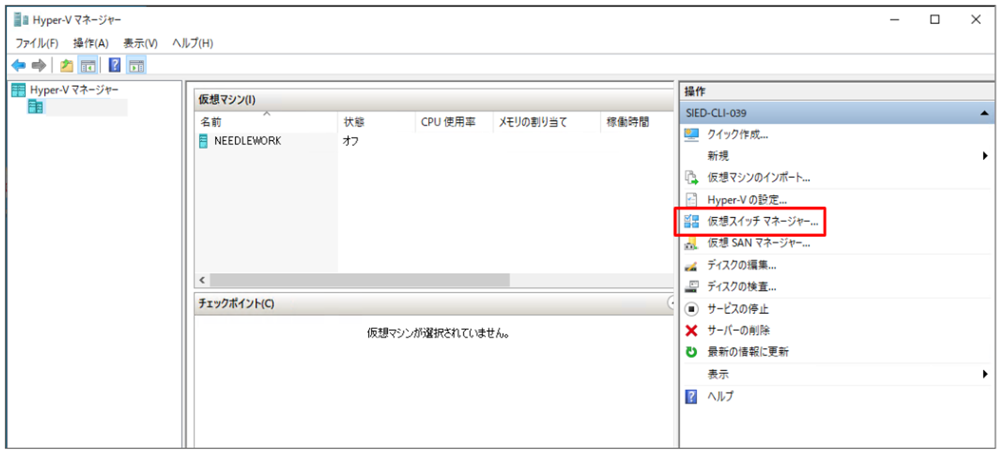Screen dimensions: 998x453
Task: Click the horizontal scrollbar left arrow
Action: (x=202, y=281)
